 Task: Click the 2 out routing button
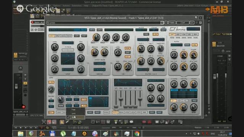tap(183, 23)
